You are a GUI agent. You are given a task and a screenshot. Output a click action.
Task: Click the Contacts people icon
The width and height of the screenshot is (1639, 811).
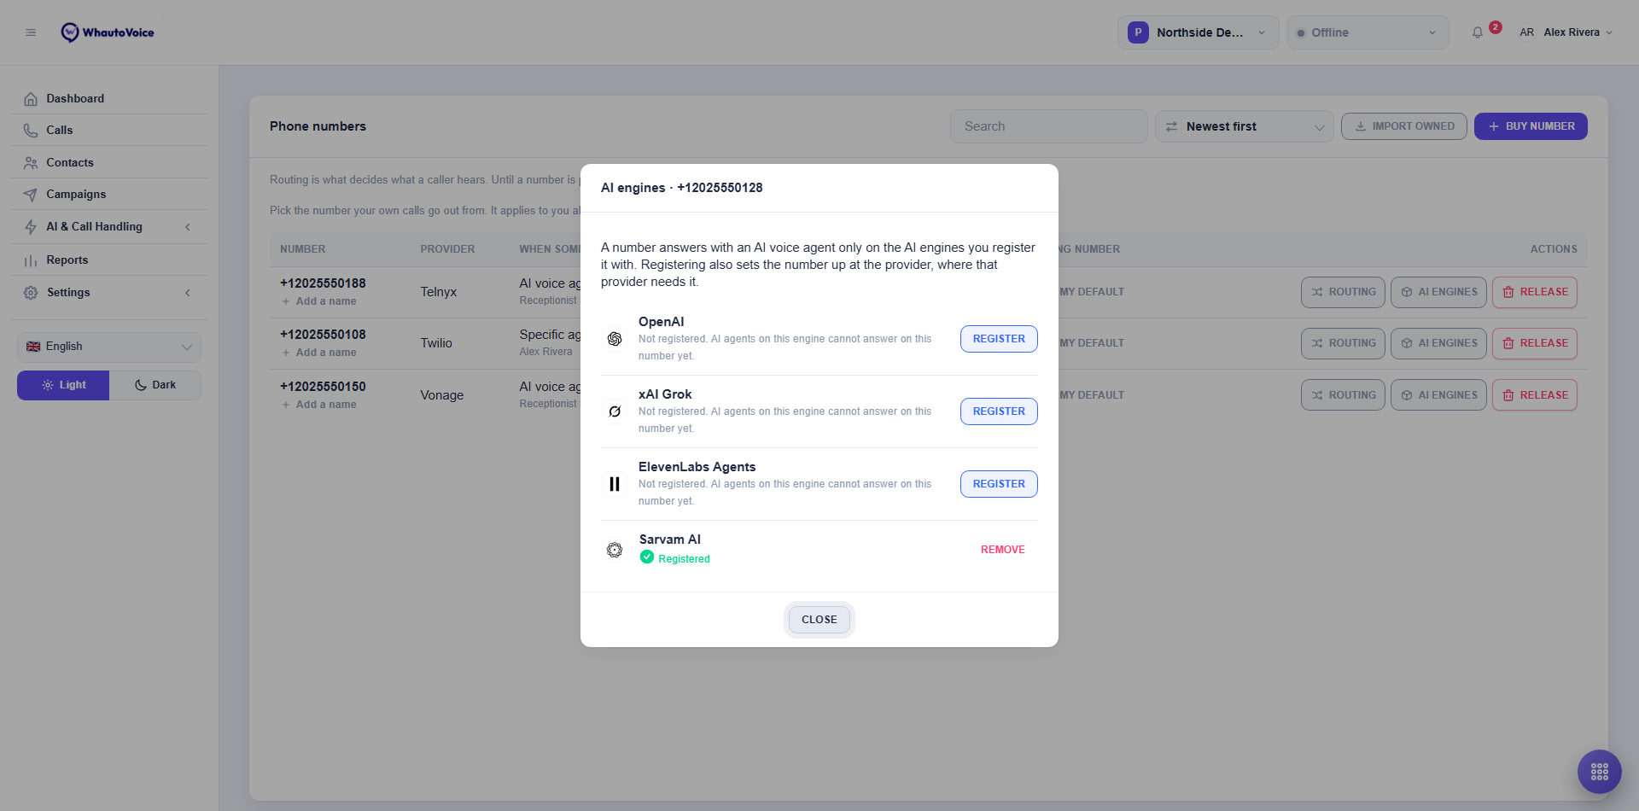click(31, 163)
